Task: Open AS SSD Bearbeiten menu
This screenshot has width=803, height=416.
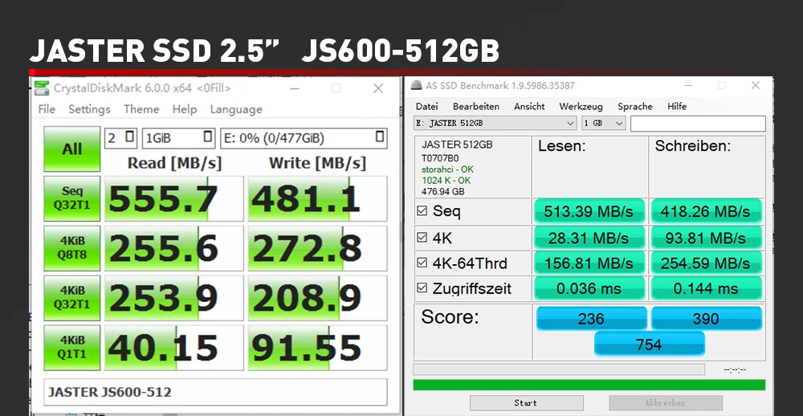Action: tap(475, 107)
